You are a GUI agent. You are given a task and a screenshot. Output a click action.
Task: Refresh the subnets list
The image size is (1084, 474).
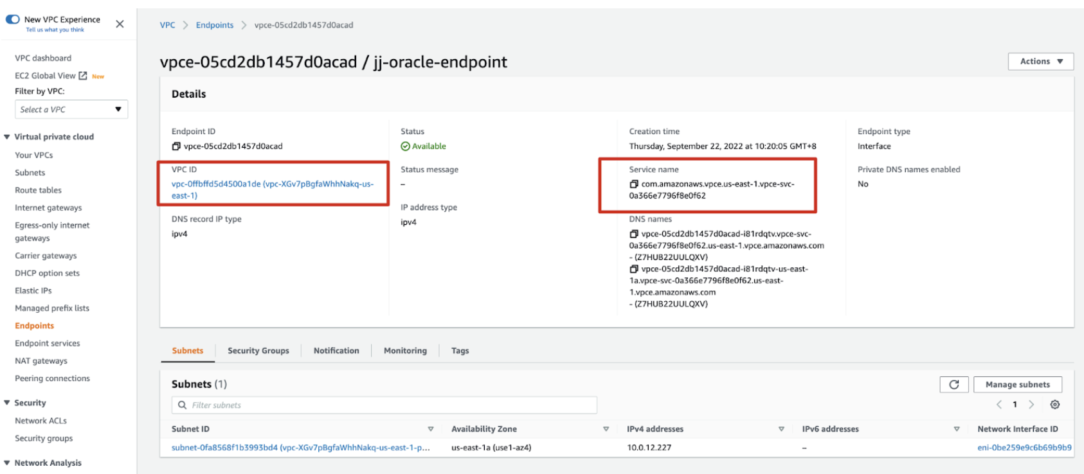954,385
